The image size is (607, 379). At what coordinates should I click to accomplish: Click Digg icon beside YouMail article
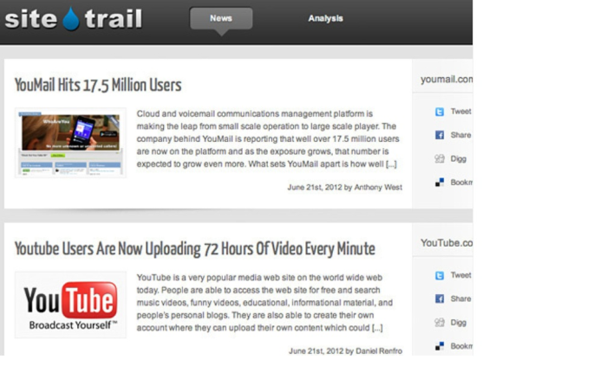[440, 159]
